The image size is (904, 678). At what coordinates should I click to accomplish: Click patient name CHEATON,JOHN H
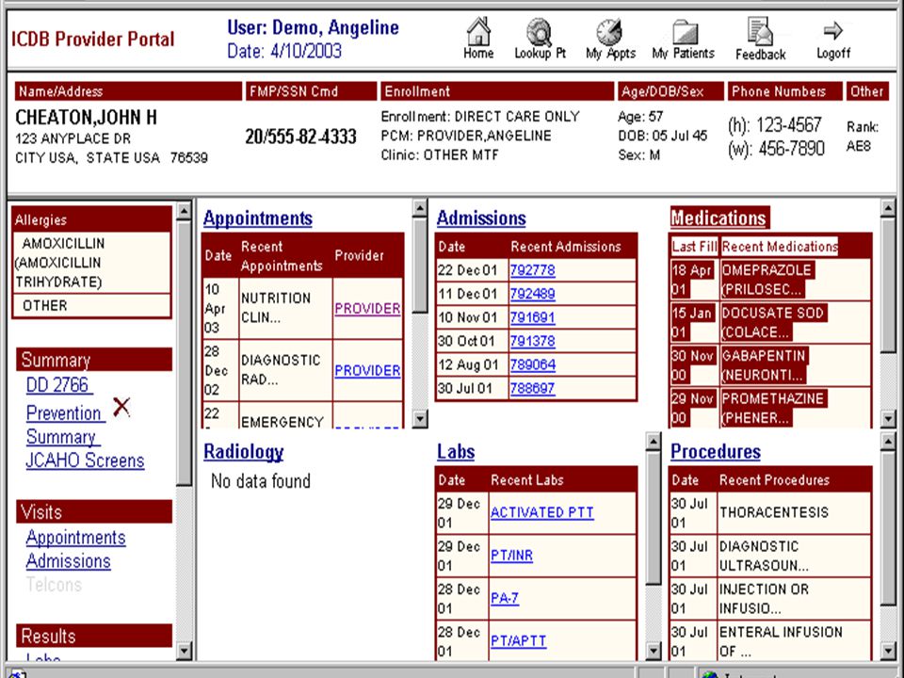86,118
